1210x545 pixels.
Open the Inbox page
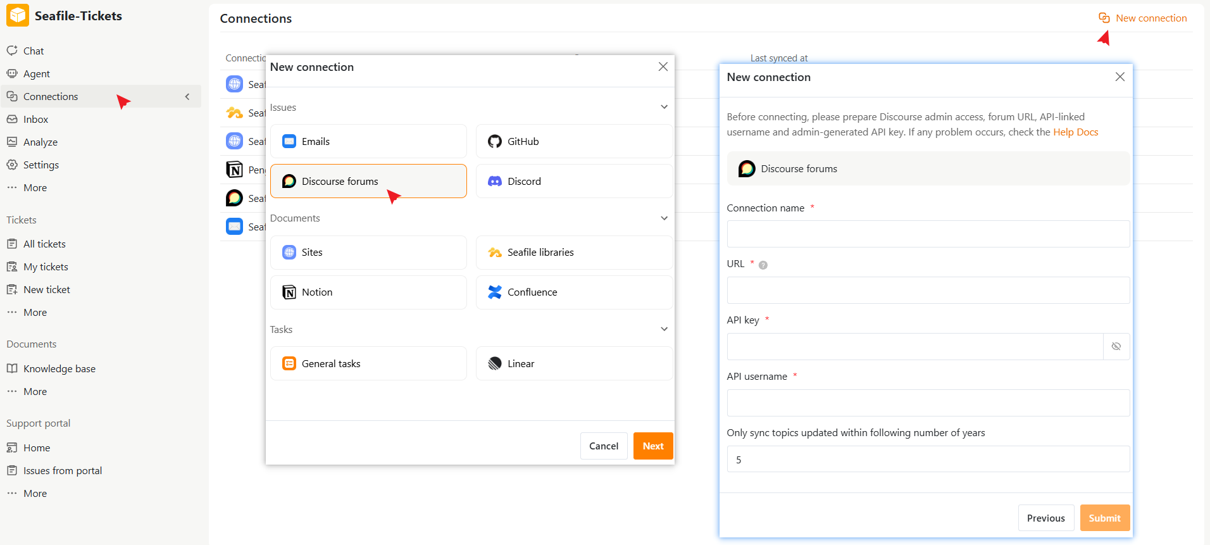click(35, 119)
